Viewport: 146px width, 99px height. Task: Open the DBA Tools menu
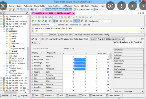(x=85, y=6)
